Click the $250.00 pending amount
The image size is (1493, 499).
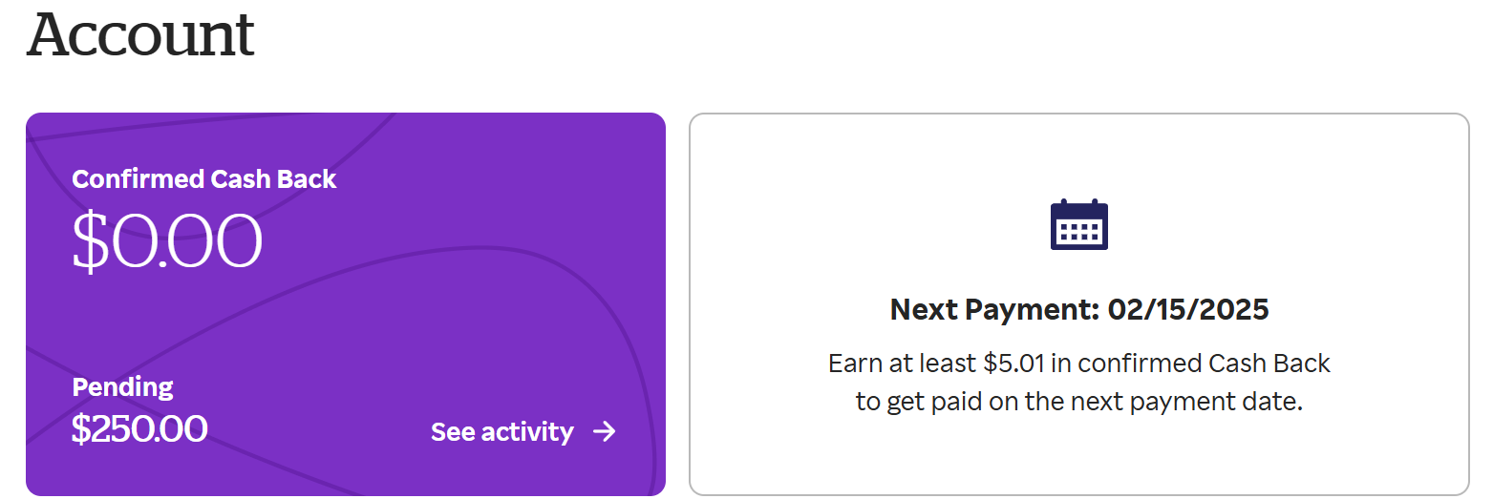pos(139,429)
